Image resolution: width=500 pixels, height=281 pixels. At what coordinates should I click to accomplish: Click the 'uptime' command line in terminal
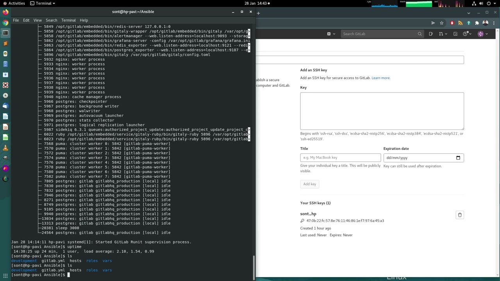pyautogui.click(x=46, y=247)
